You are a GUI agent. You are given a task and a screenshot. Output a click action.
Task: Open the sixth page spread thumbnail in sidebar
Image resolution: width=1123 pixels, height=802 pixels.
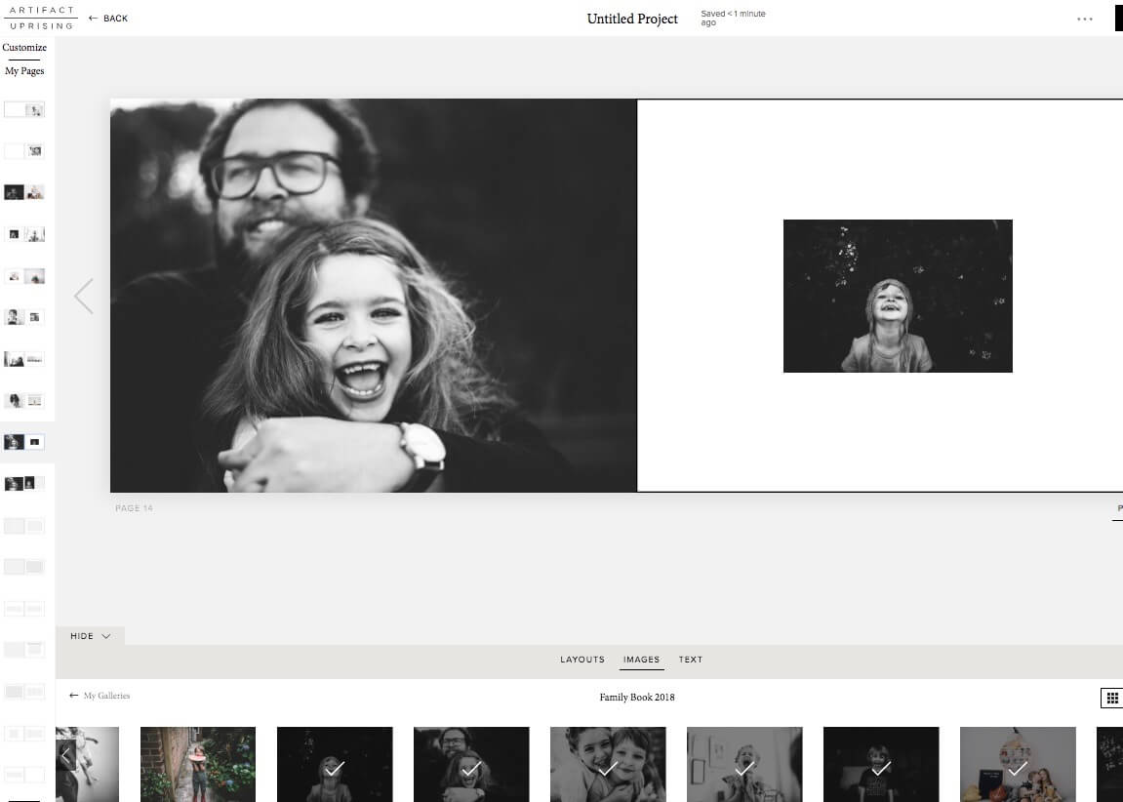pos(24,317)
